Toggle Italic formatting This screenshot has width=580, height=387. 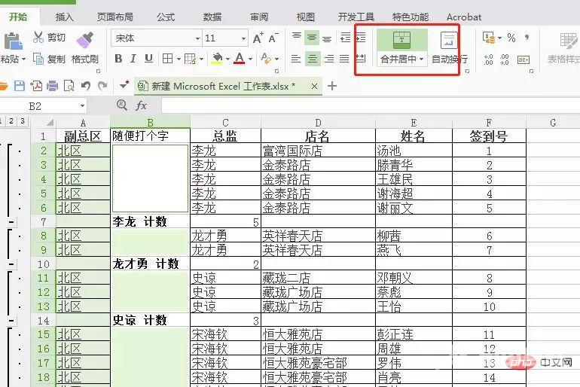tap(133, 59)
